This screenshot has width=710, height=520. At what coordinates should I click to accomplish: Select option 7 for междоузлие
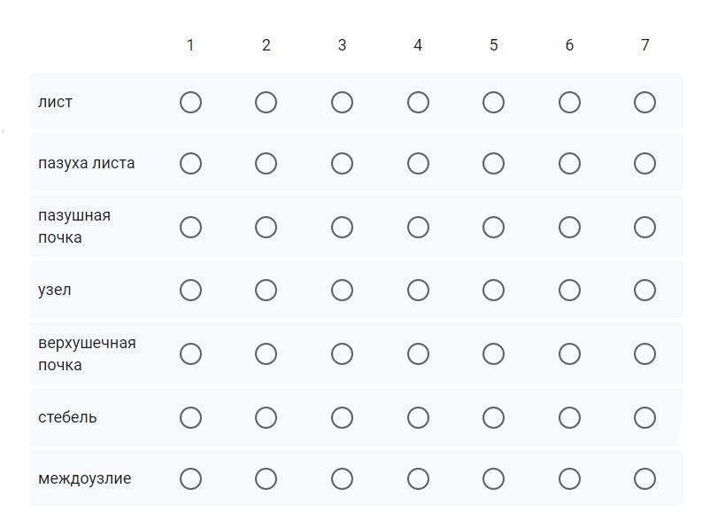(x=644, y=479)
